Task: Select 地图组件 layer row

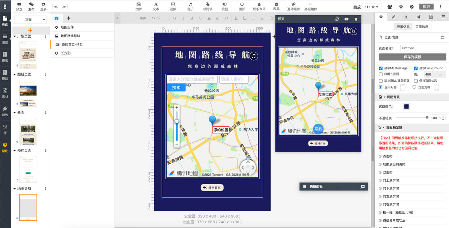Action: tap(82, 28)
